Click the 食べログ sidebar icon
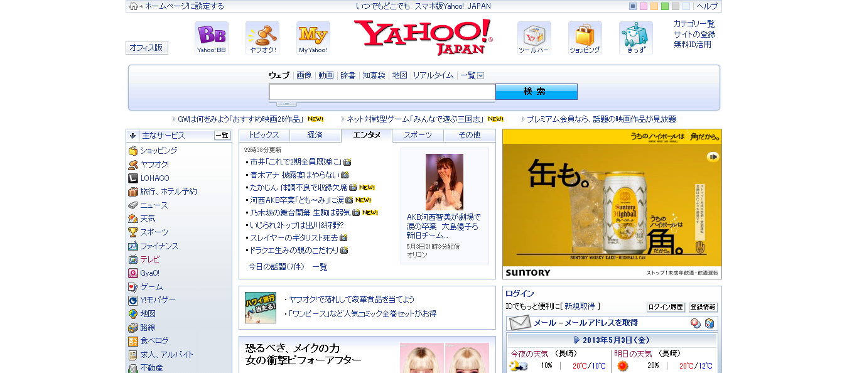The width and height of the screenshot is (847, 373). pos(133,341)
